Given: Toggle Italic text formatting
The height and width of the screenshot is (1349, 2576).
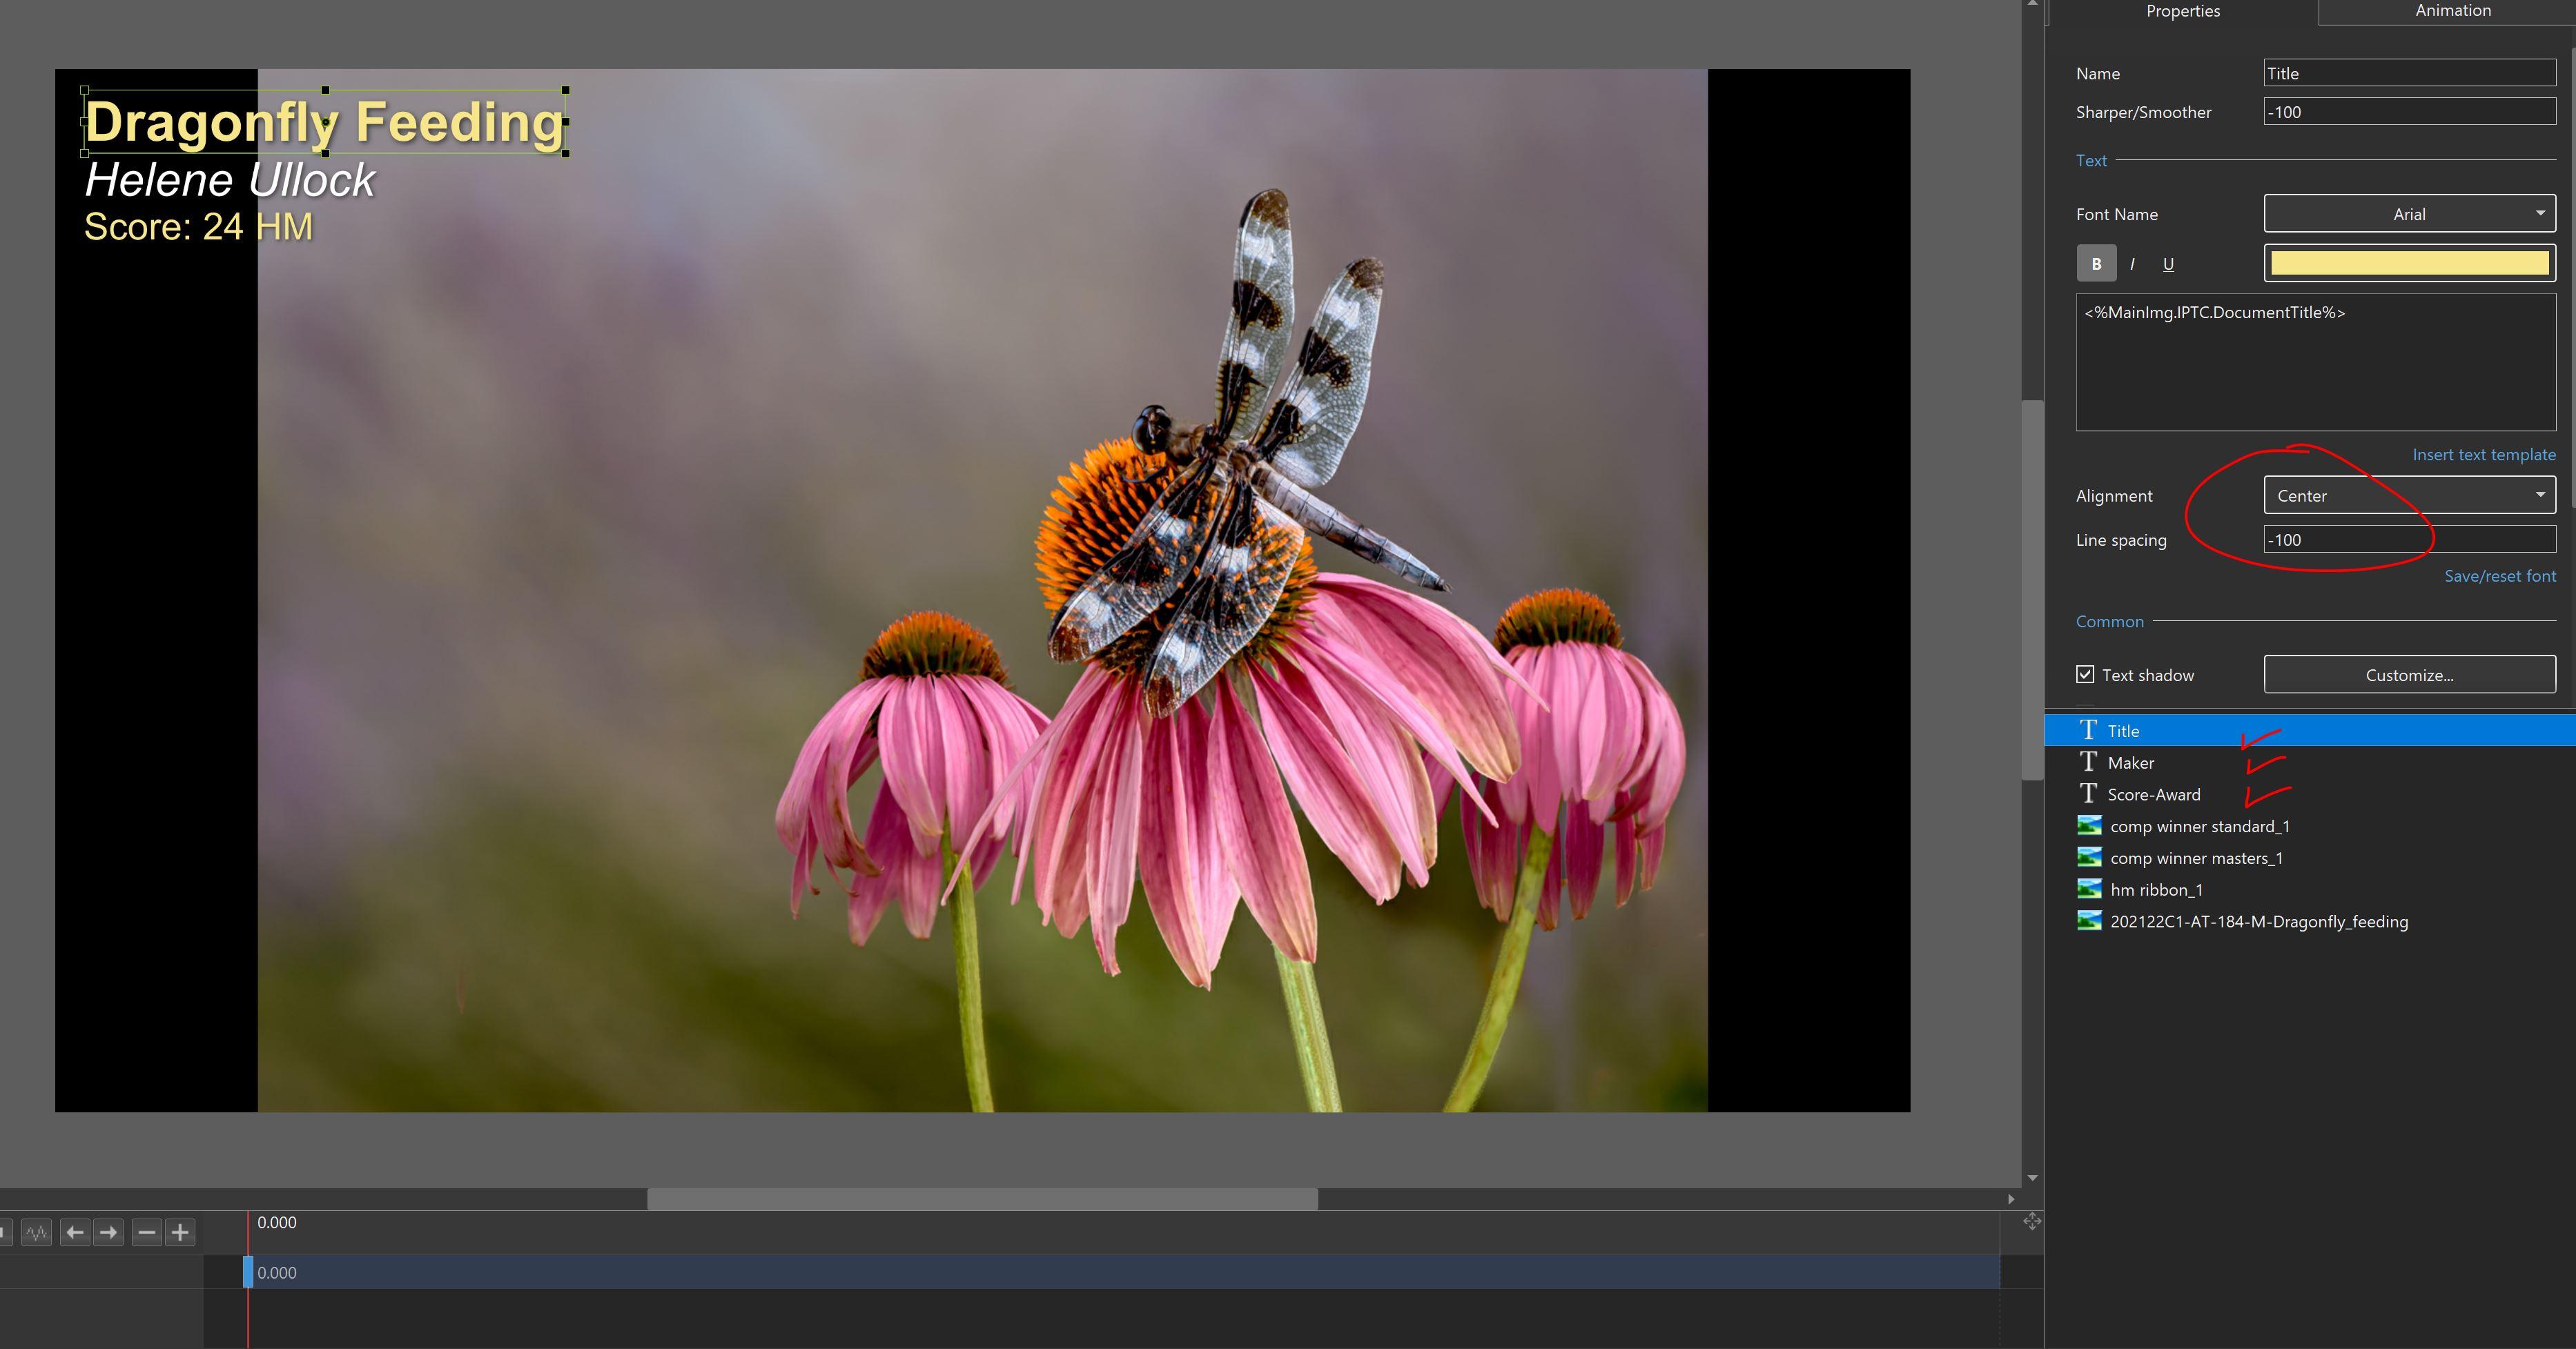Looking at the screenshot, I should coord(2132,264).
